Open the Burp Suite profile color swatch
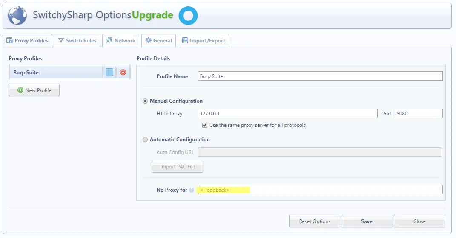Screen dimensions: 456x238 pyautogui.click(x=109, y=72)
